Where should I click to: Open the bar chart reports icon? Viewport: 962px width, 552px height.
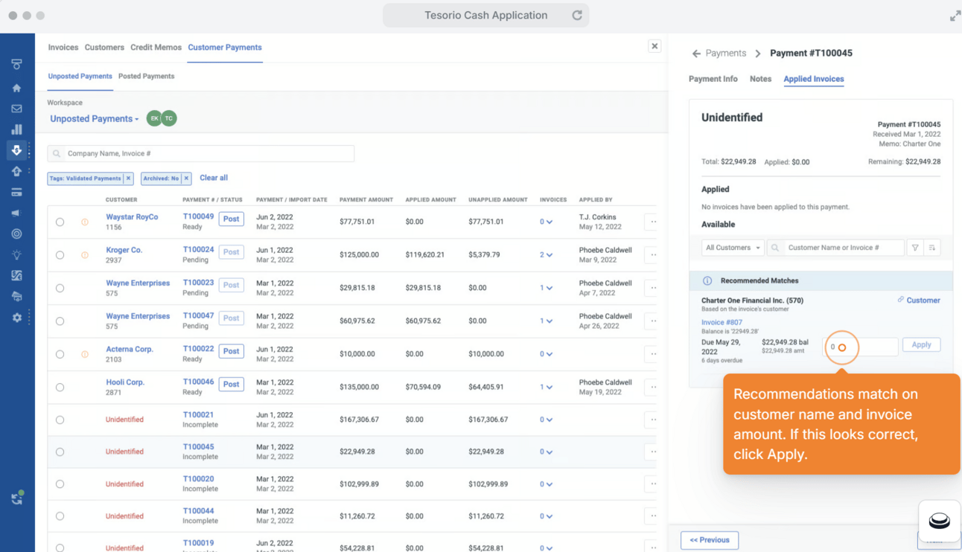[x=16, y=129]
